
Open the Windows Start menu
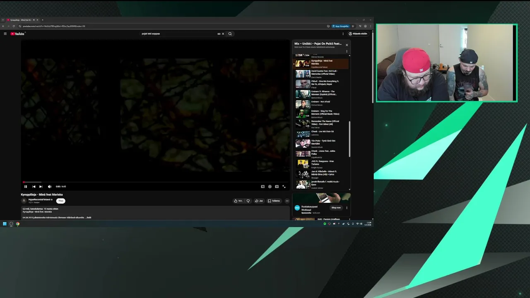[x=5, y=224]
